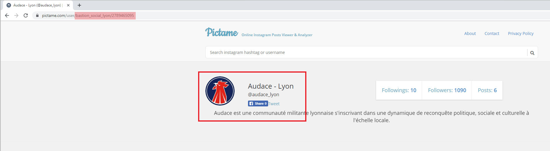The image size is (550, 151).
Task: Click the padlock site security icon
Action: point(37,15)
